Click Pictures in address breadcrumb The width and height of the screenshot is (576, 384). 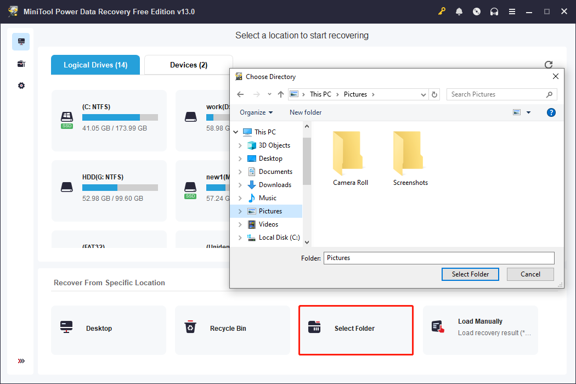coord(355,94)
